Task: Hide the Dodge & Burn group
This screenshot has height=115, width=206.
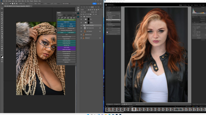Action: coord(81,17)
